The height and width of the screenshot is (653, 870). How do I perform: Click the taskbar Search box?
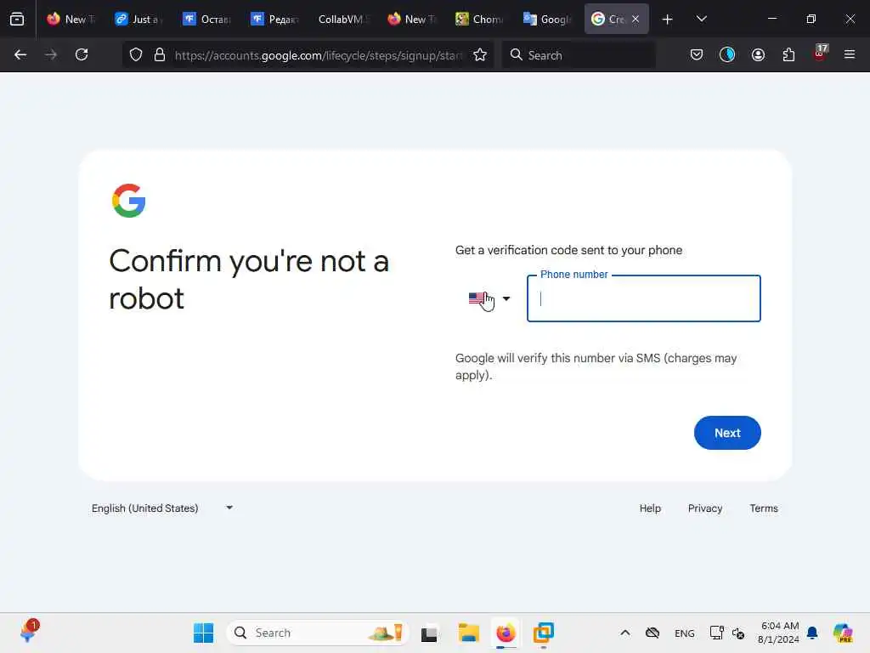(318, 633)
